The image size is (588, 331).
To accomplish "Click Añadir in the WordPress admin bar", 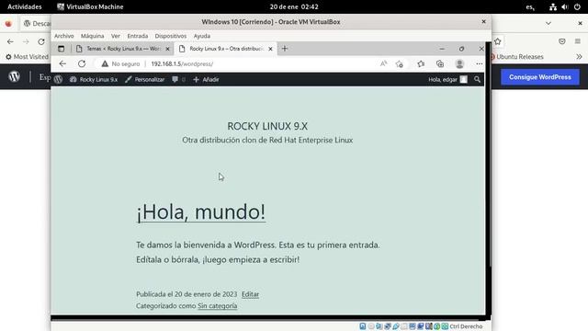I will [x=206, y=79].
